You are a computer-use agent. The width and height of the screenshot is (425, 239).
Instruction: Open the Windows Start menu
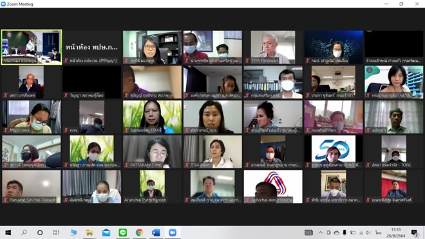[8, 233]
